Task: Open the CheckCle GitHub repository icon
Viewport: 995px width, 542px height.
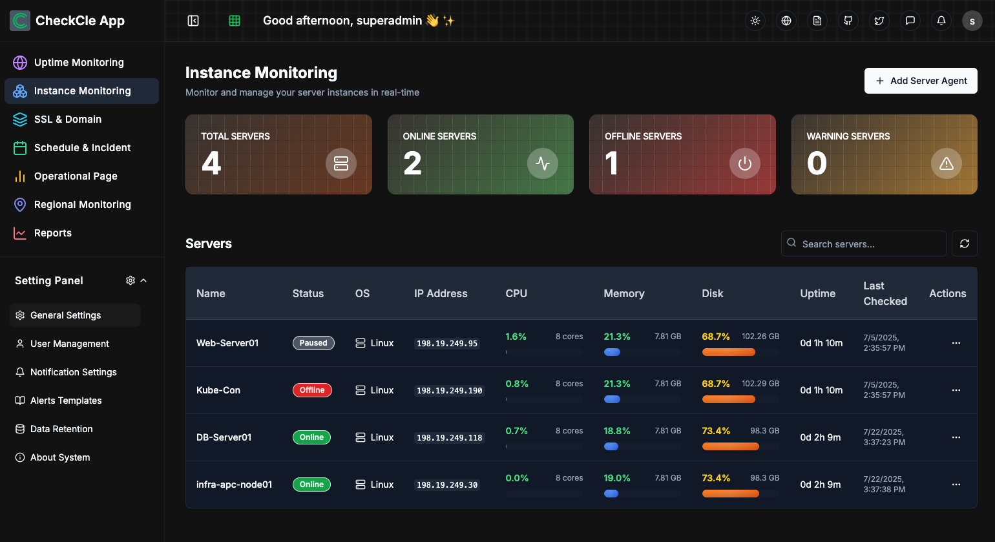Action: tap(848, 20)
